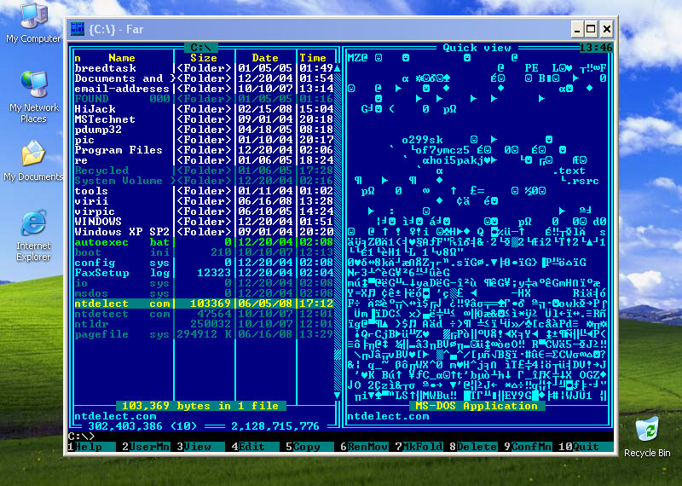Click the 2 UserMn function key
This screenshot has width=682, height=486.
[146, 447]
